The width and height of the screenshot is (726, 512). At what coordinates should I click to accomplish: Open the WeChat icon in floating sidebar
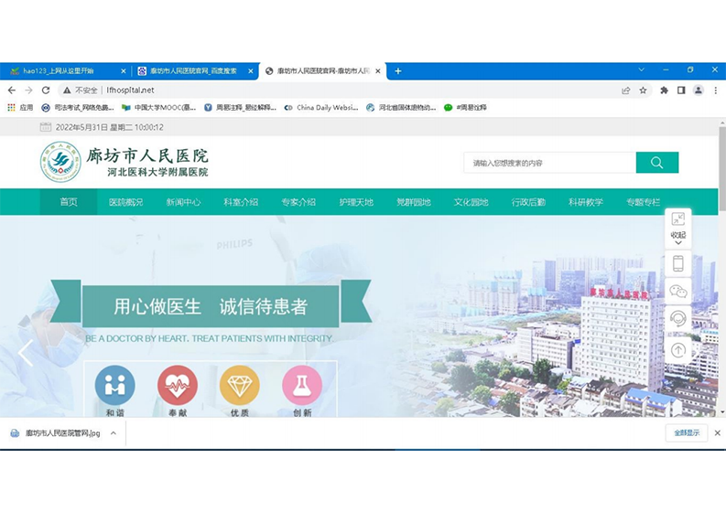pyautogui.click(x=677, y=292)
